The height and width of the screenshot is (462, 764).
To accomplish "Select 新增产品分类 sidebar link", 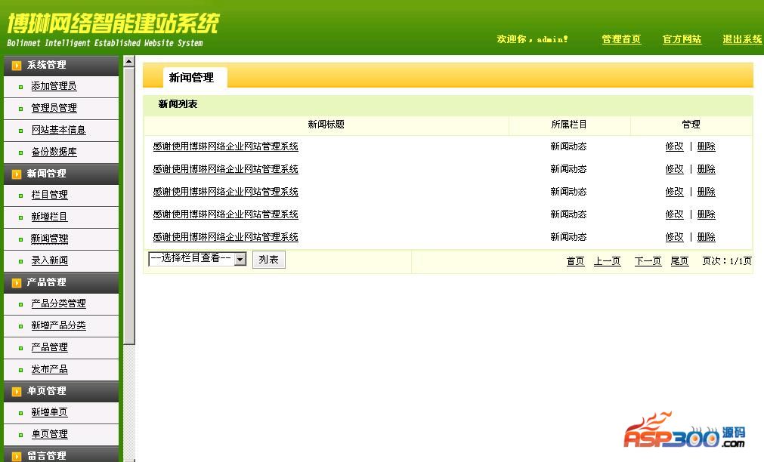I will pyautogui.click(x=58, y=325).
